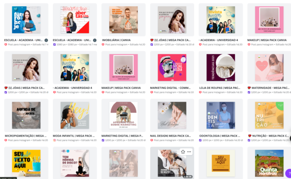Open the Odontologia Dentista design thumbnail
Viewport: 291px width, 179px height.
[x=221, y=115]
